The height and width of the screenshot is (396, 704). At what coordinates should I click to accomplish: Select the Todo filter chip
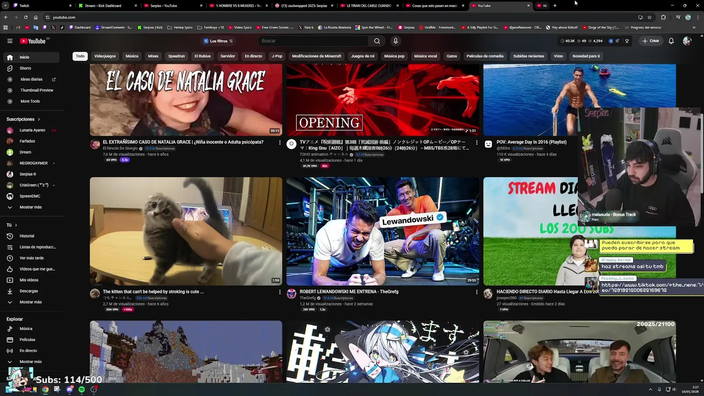(x=80, y=56)
